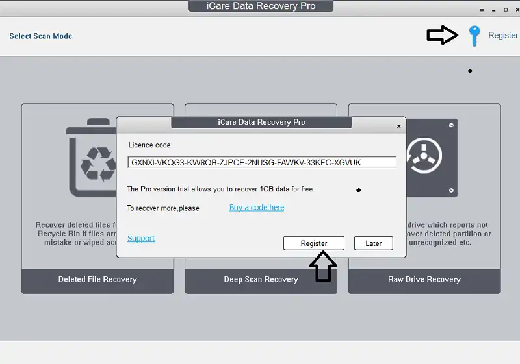Click the Deleted File Recovery description text
The image size is (520, 364).
tap(71, 234)
